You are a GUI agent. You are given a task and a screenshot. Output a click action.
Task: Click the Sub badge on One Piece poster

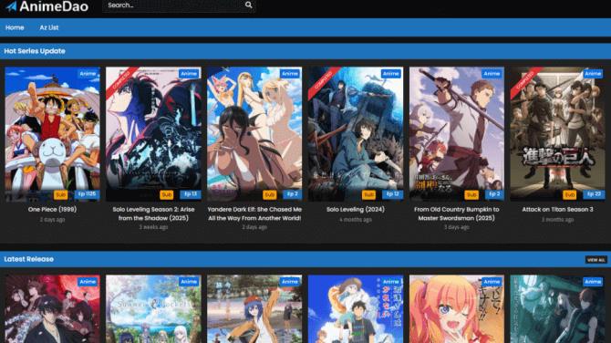click(60, 194)
